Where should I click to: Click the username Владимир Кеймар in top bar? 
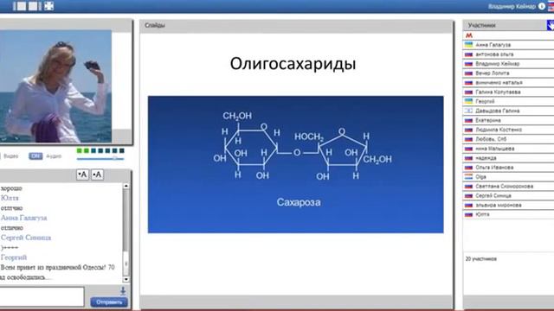point(512,6)
